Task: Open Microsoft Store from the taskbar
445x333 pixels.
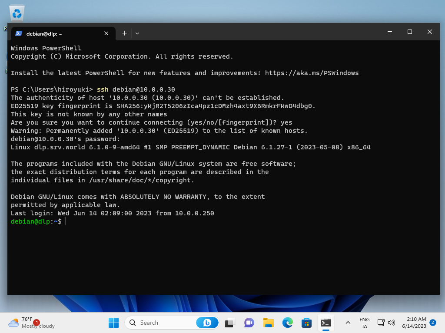Action: (306, 323)
